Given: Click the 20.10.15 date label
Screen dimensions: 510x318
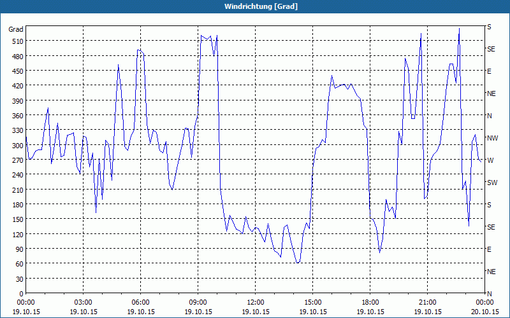Looking at the screenshot, I should (484, 312).
